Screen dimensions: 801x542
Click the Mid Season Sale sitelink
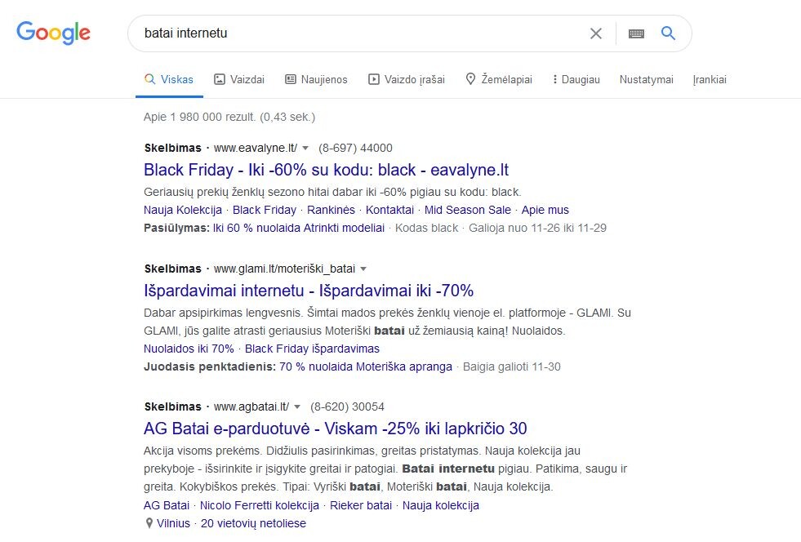(467, 210)
